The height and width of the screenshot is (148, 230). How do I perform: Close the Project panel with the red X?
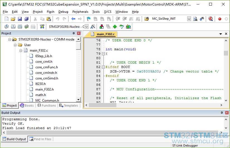click(x=79, y=33)
